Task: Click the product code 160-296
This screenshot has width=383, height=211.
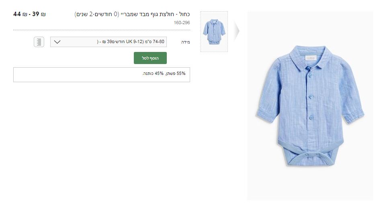Action: point(182,23)
